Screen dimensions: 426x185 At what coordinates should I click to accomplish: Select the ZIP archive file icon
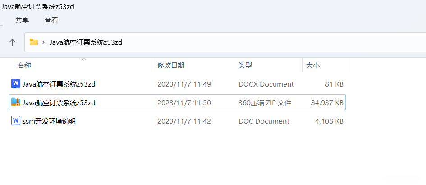(16, 102)
